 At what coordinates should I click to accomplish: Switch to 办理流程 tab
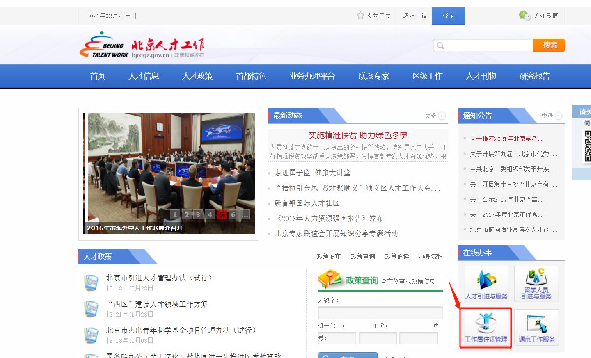coord(431,257)
